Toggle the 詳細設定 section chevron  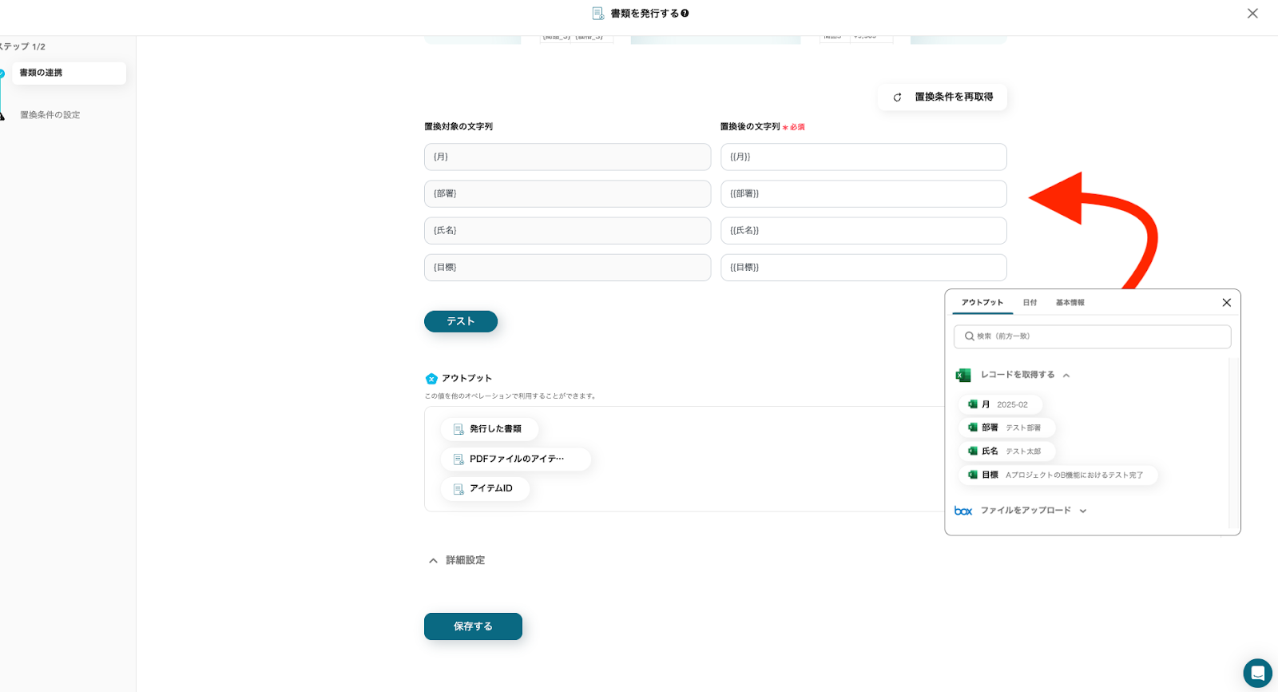433,561
